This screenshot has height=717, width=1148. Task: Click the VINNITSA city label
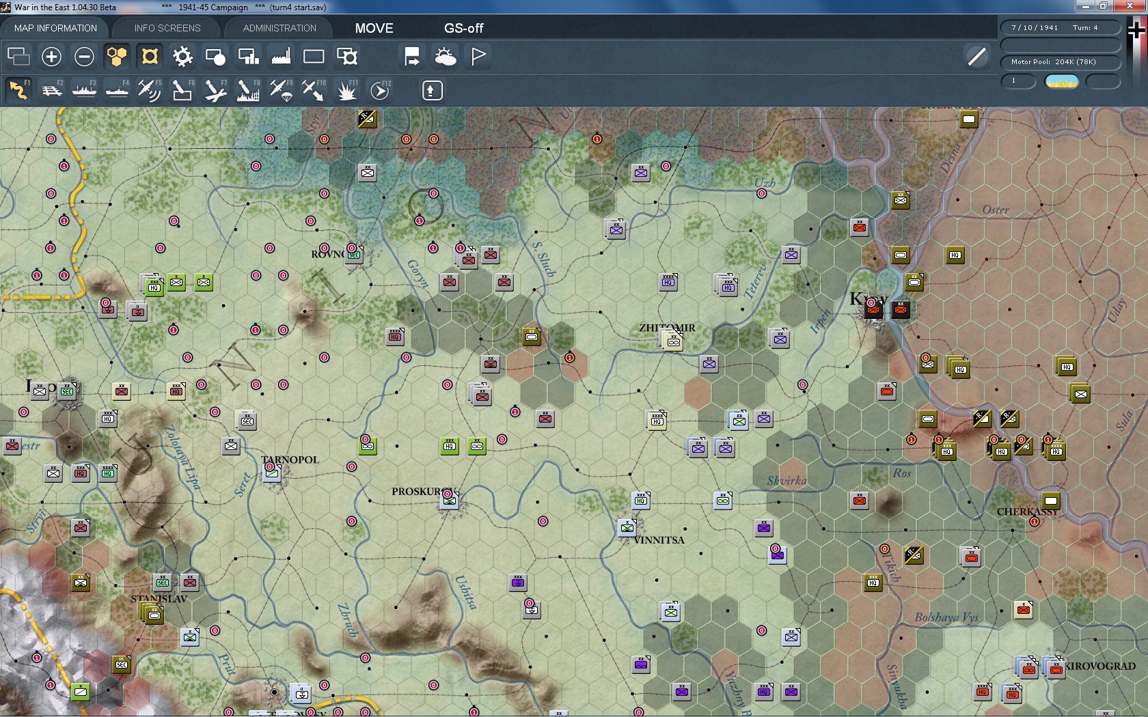[x=659, y=539]
